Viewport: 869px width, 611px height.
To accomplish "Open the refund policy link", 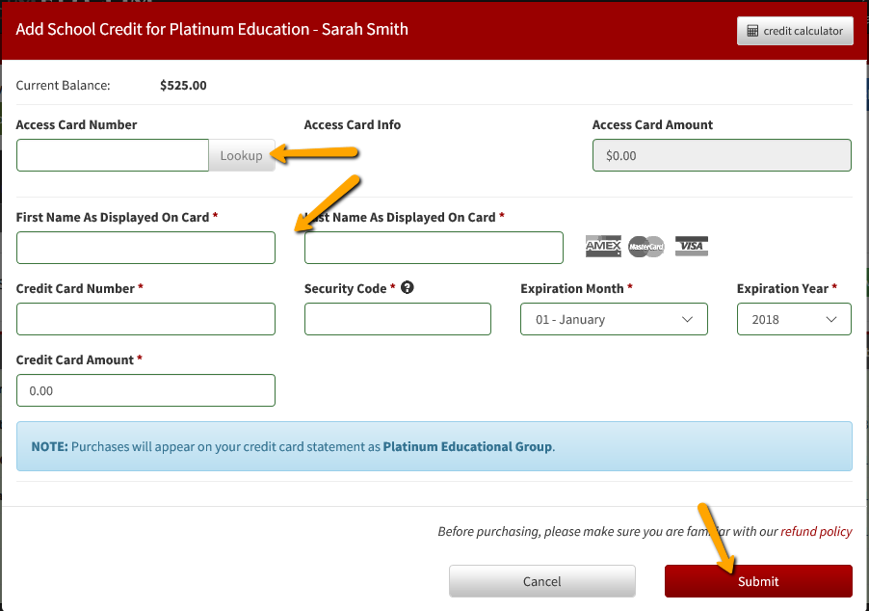I will 815,531.
